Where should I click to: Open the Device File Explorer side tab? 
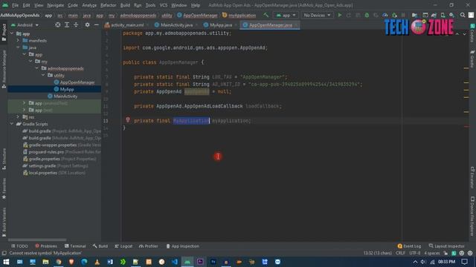click(x=472, y=217)
